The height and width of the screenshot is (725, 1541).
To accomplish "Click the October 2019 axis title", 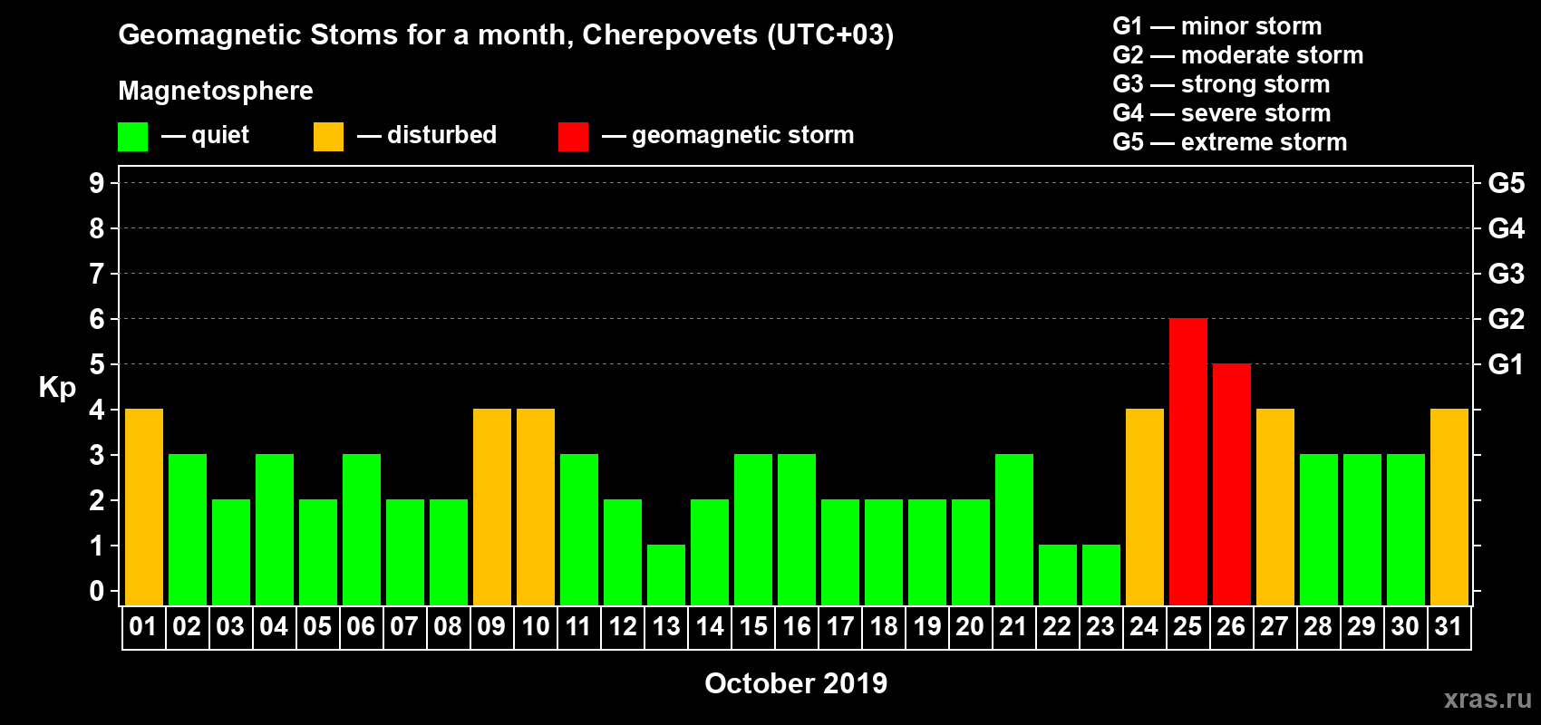I will click(x=796, y=683).
